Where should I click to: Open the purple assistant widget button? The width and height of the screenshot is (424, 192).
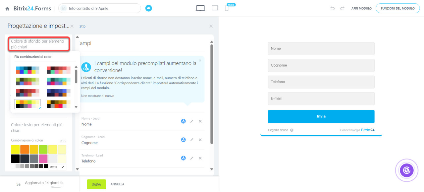pos(407,170)
